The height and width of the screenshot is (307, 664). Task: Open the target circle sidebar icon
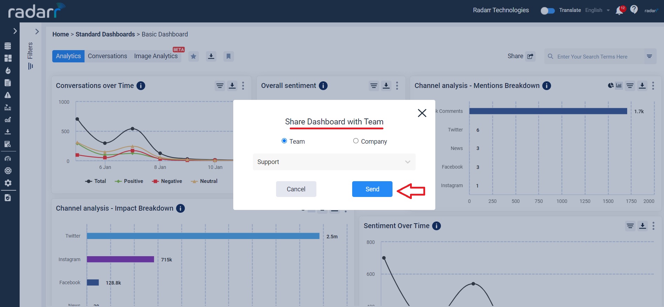point(8,171)
